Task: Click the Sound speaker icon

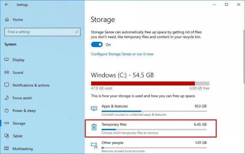Action: (7, 72)
